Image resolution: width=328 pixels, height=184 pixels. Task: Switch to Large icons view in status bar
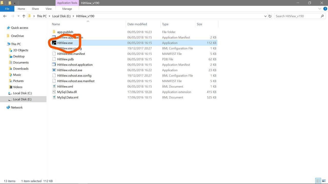(x=324, y=181)
